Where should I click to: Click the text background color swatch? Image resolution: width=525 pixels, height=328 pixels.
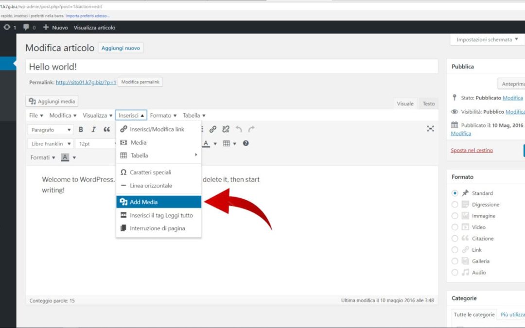[65, 157]
